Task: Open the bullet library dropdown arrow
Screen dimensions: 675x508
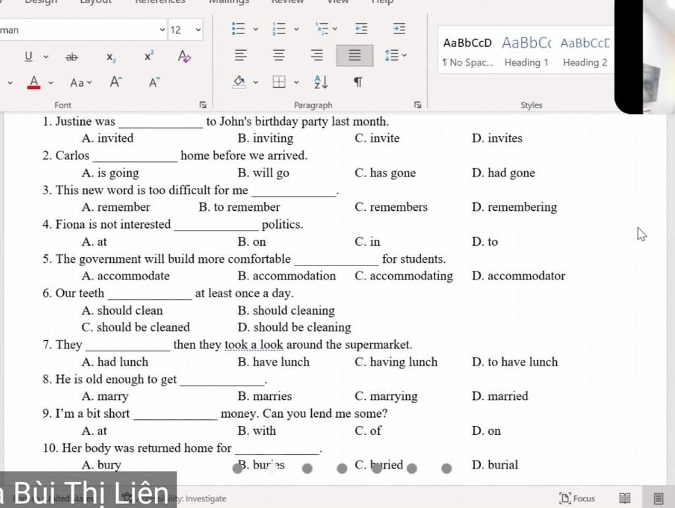Action: [255, 29]
